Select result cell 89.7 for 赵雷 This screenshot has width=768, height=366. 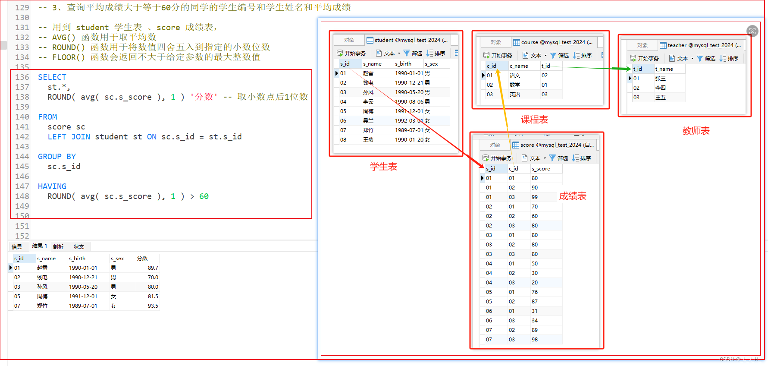coord(148,268)
